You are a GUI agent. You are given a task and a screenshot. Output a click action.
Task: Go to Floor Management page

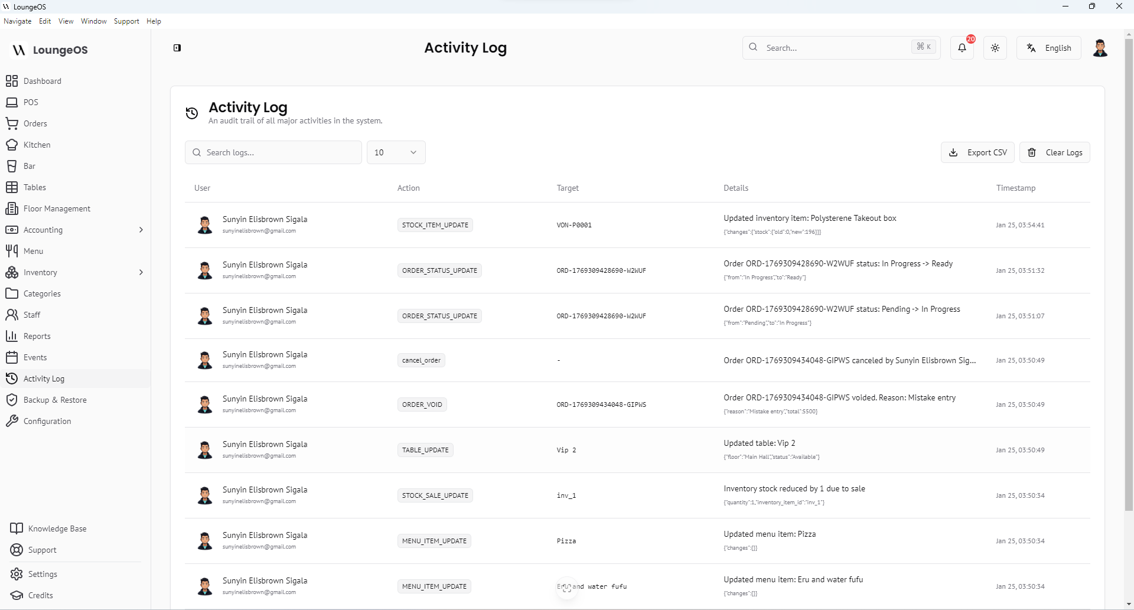(57, 208)
